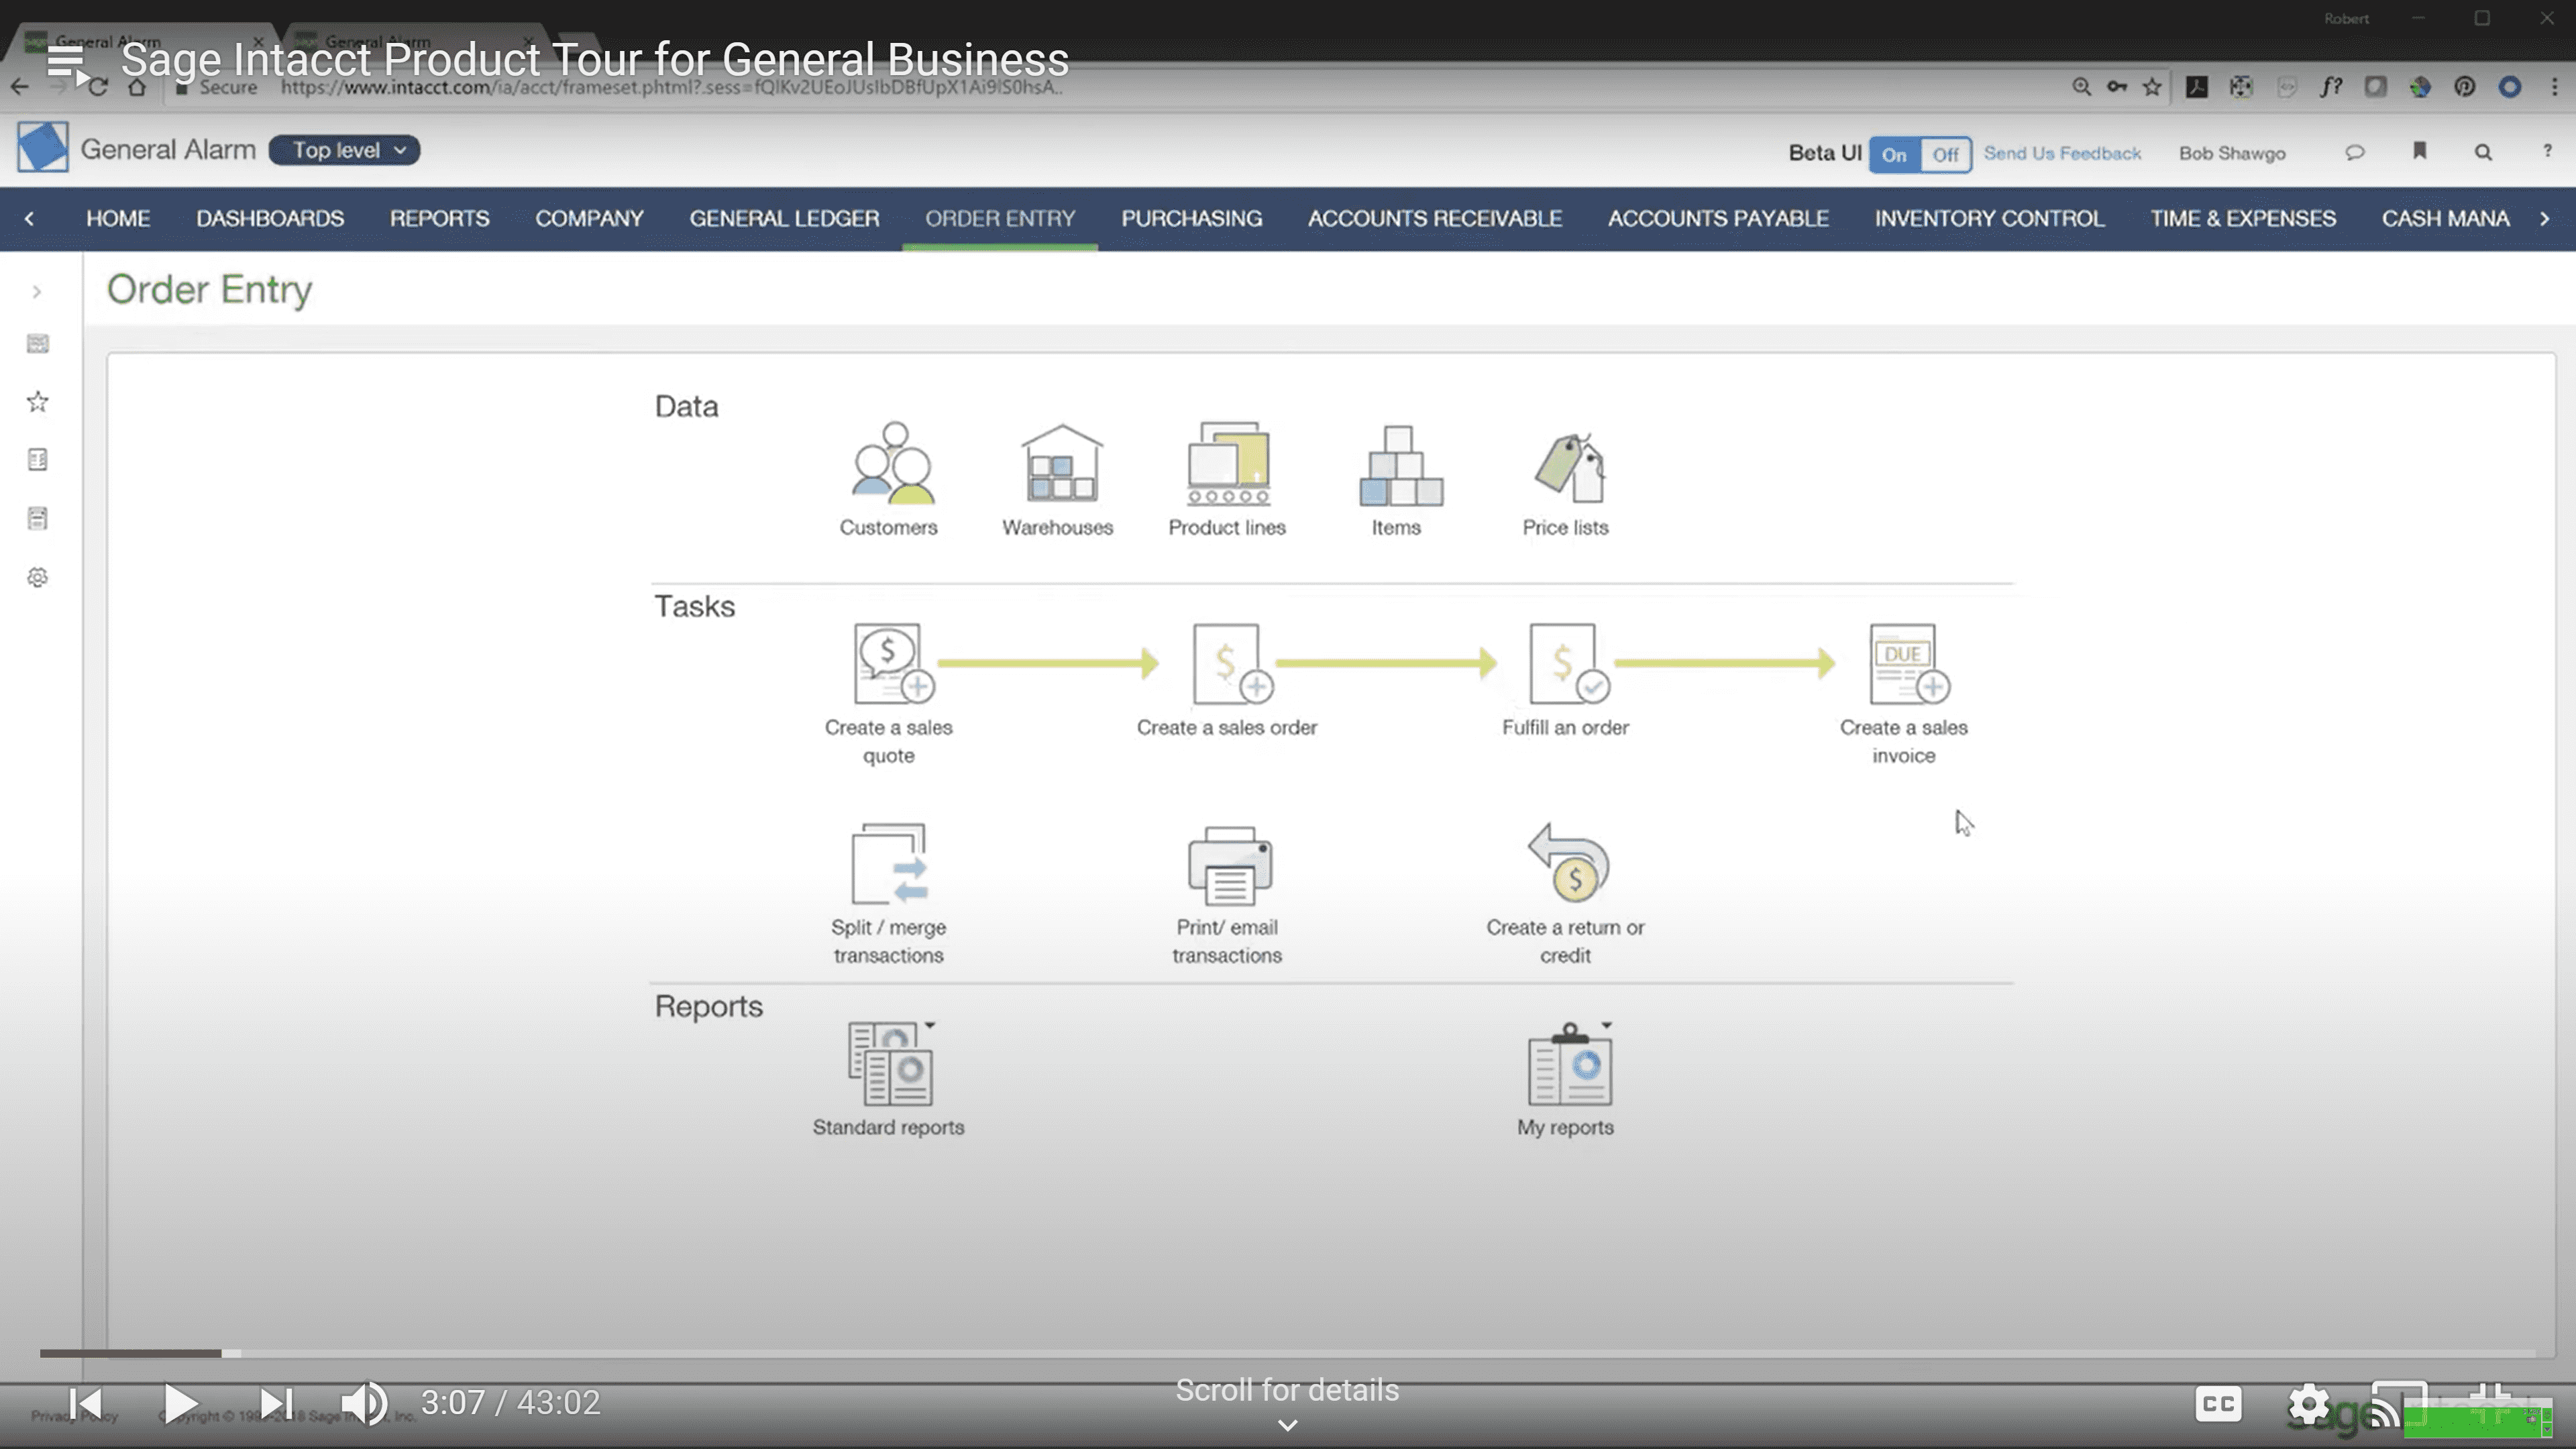The width and height of the screenshot is (2576, 1449).
Task: Open My reports icon
Action: click(1569, 1063)
